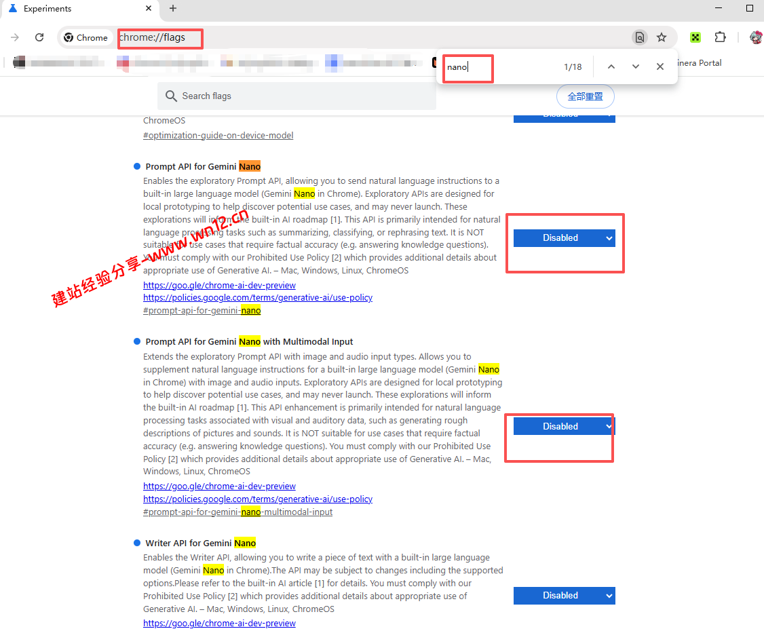
Task: Open chrome-ai-dev-preview link under Prompt API
Action: click(219, 285)
